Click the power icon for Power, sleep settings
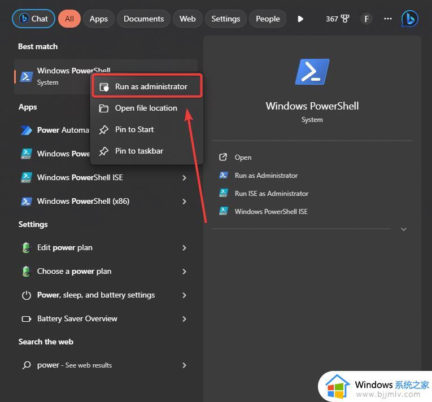The width and height of the screenshot is (432, 402). click(27, 295)
